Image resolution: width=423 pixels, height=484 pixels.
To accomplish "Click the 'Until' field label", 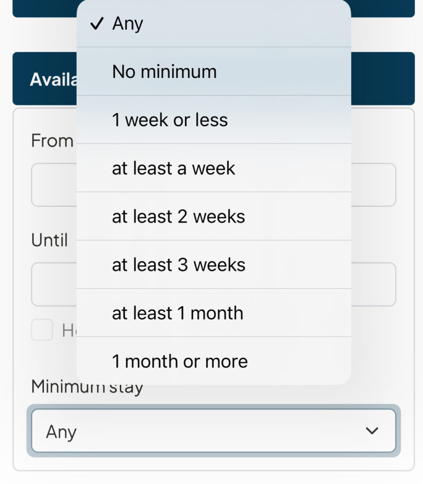I will 49,240.
